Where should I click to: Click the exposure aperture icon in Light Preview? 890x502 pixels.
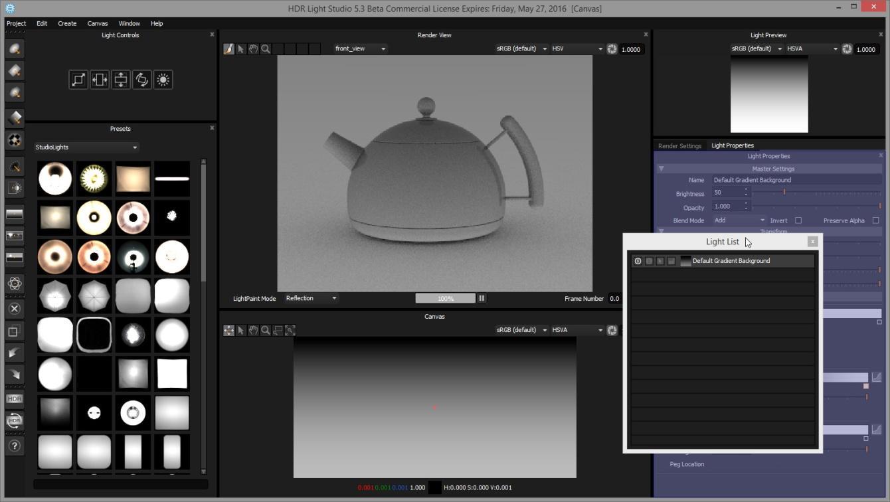coord(847,49)
